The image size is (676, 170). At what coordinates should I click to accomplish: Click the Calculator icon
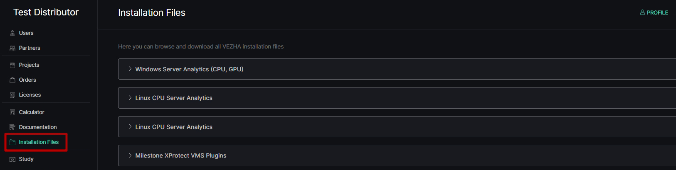coord(12,112)
